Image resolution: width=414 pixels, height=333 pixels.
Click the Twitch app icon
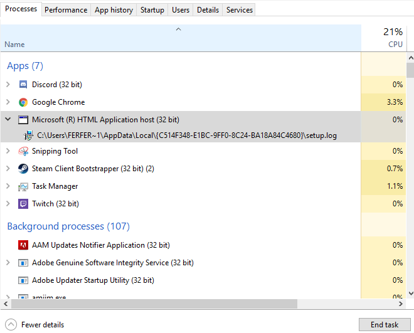click(x=23, y=204)
